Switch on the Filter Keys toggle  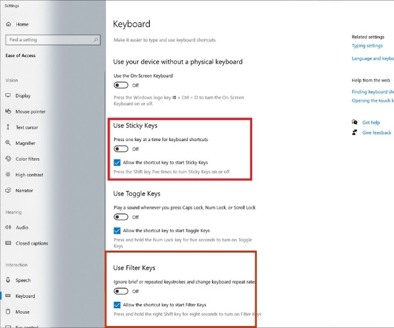[121, 291]
